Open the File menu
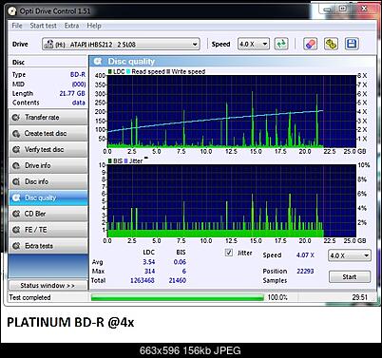 (x=17, y=26)
